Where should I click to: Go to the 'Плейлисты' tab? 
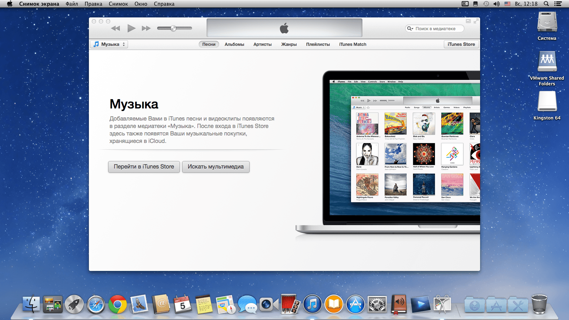pyautogui.click(x=318, y=44)
